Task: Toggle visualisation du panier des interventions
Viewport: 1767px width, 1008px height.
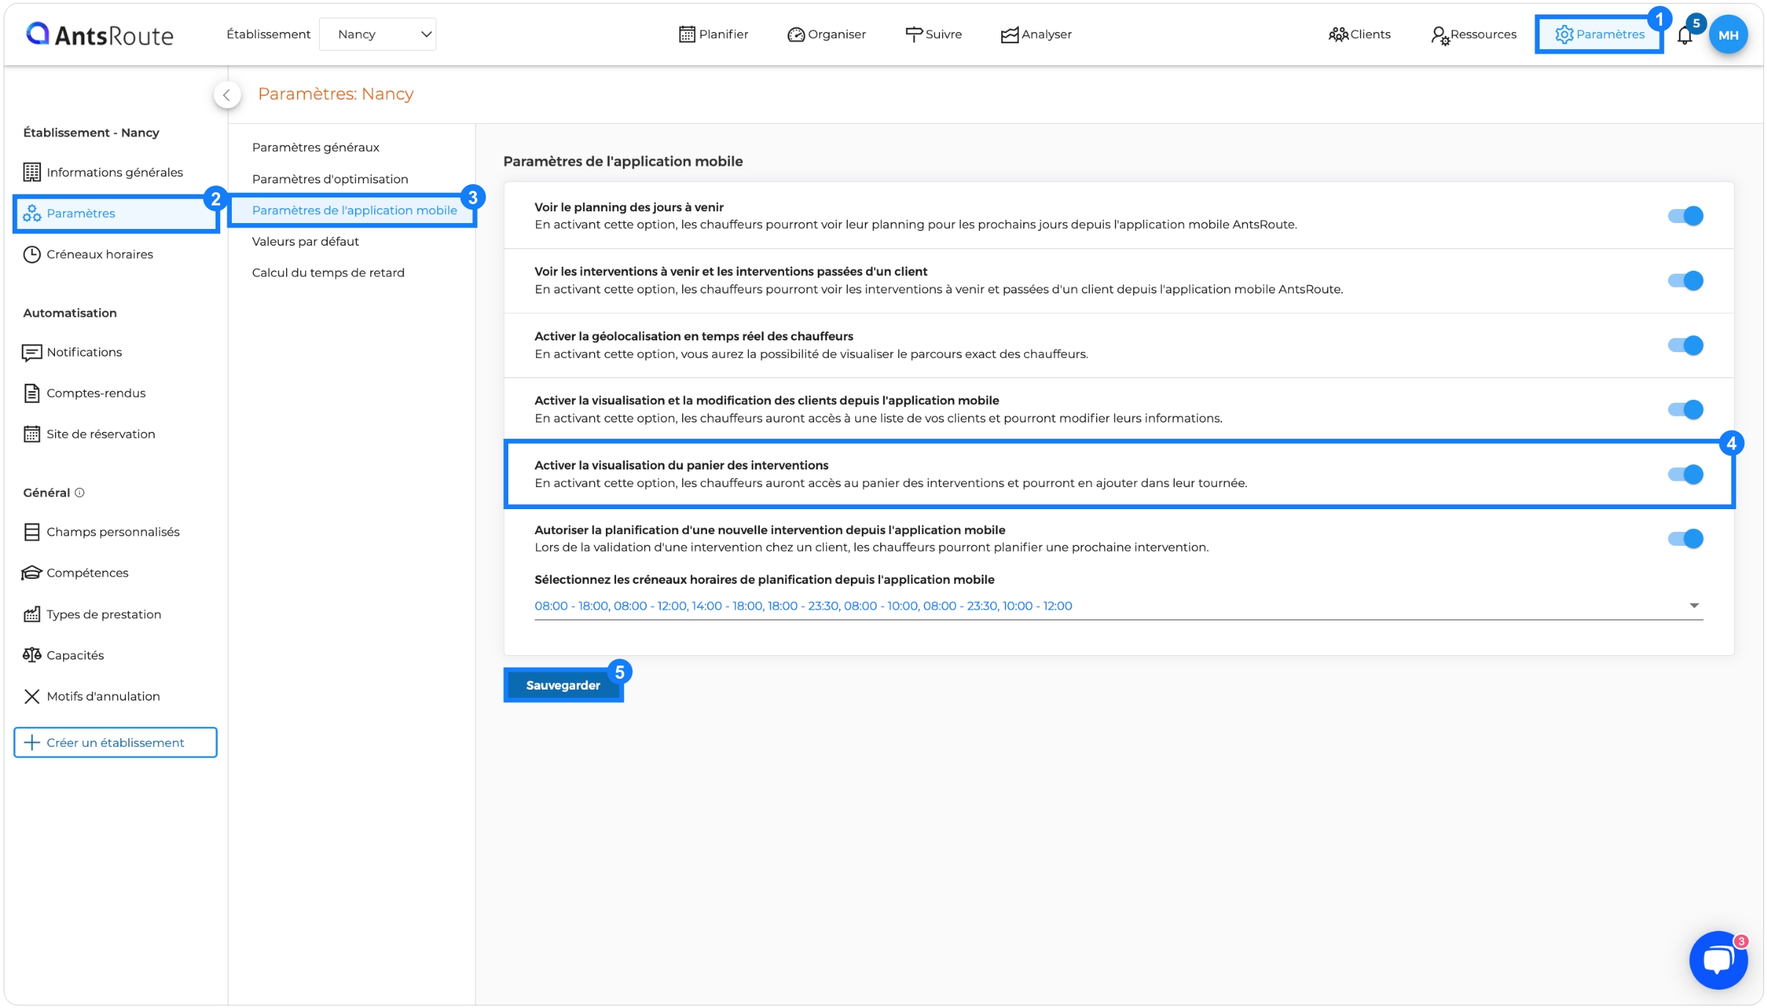Action: 1686,474
